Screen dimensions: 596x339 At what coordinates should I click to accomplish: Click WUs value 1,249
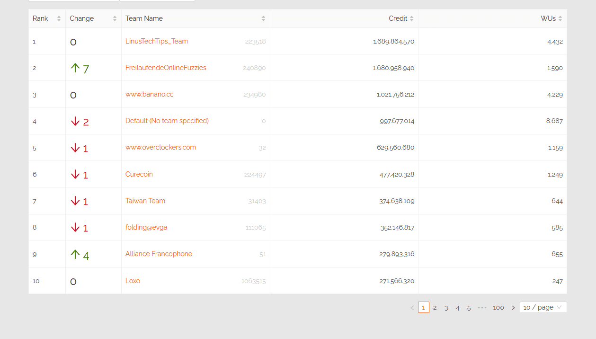click(555, 175)
